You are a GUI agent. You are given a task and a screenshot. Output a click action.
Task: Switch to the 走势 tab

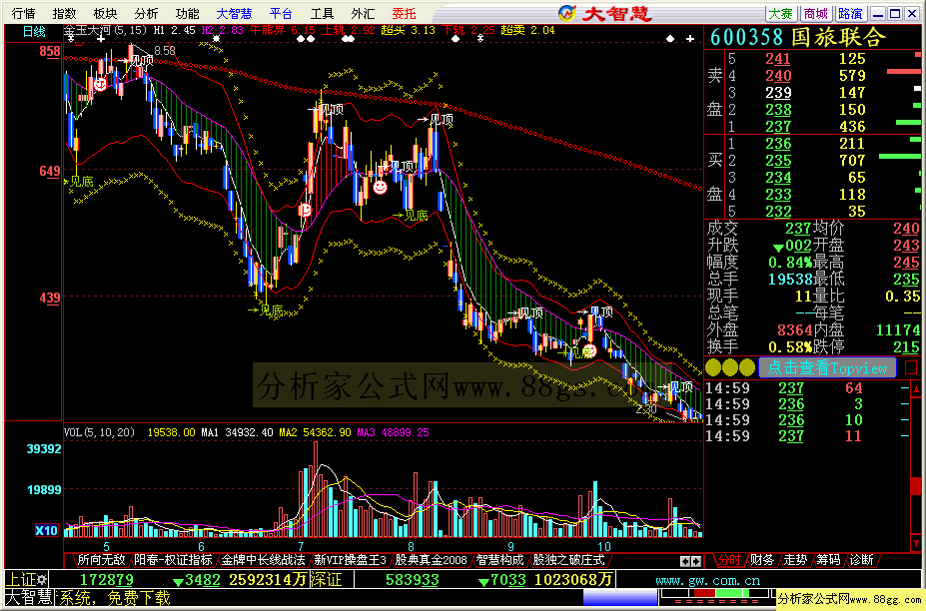(795, 560)
